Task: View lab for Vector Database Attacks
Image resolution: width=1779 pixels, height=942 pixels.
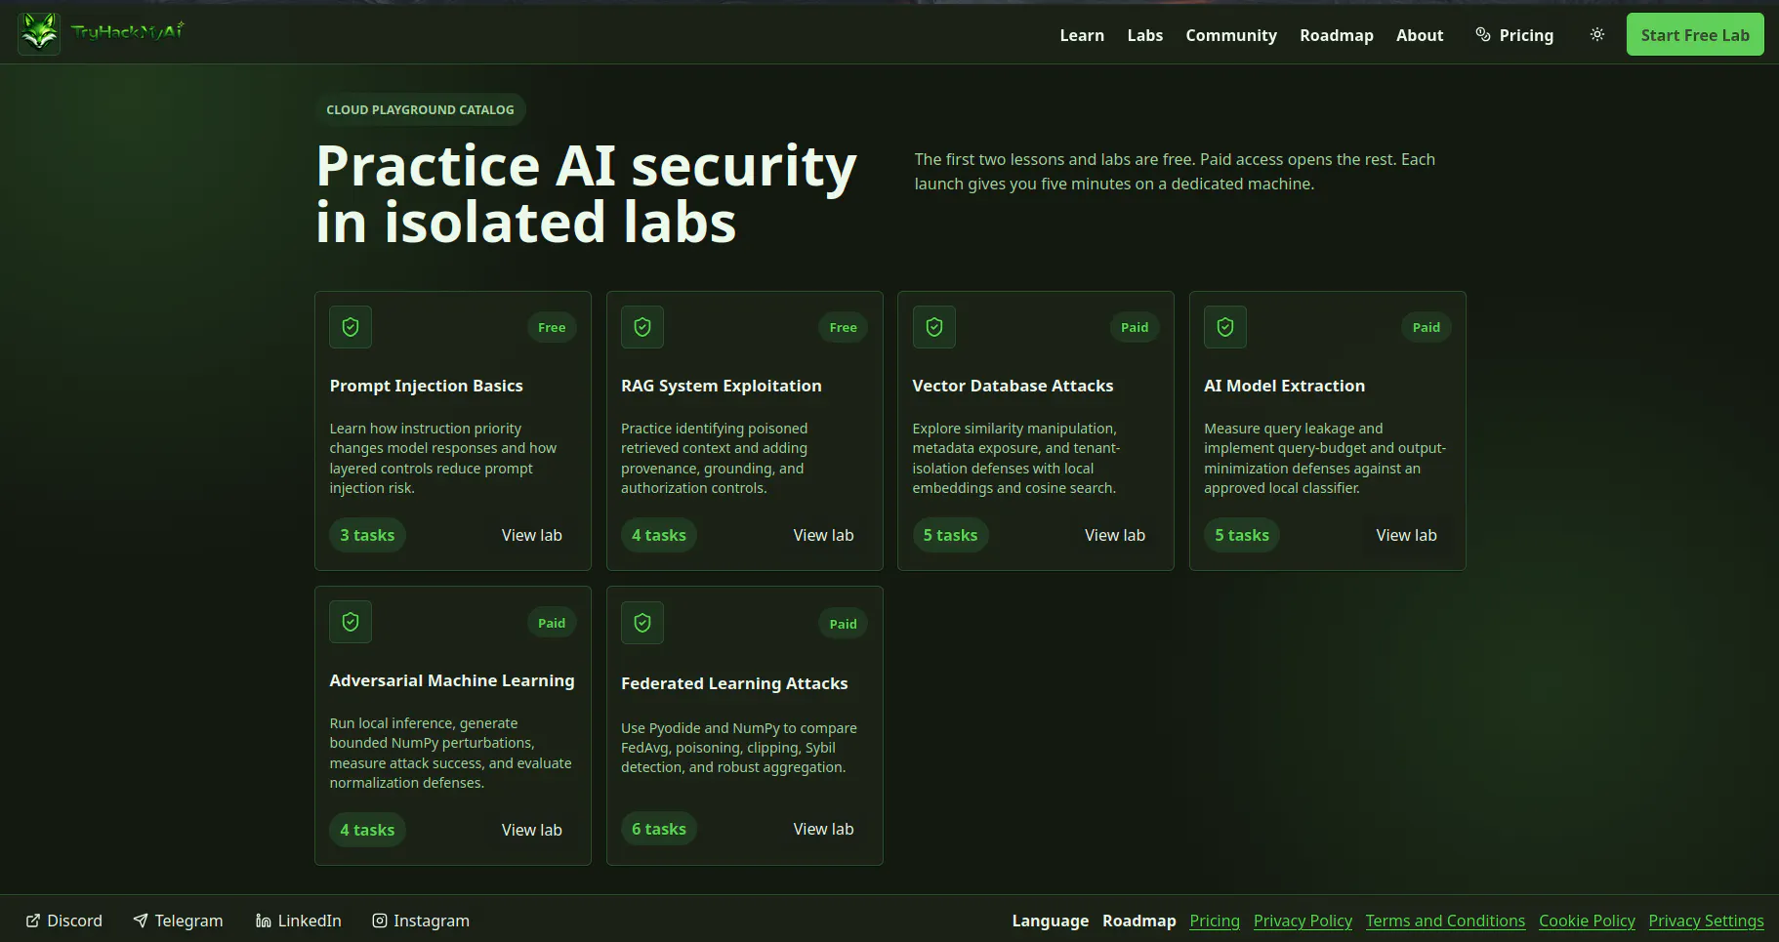Action: point(1115,535)
